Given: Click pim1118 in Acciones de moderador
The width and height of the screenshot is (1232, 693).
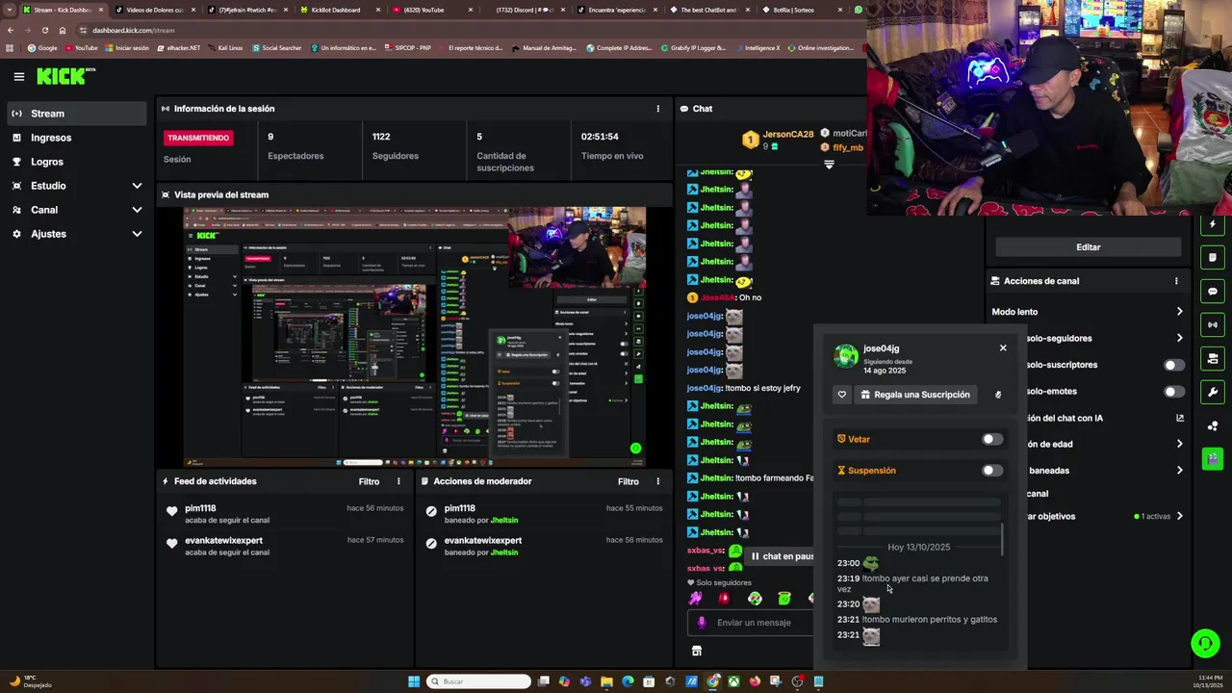Looking at the screenshot, I should coord(460,508).
